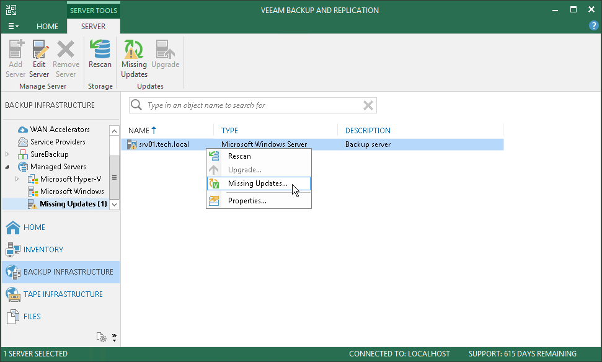The height and width of the screenshot is (362, 602).
Task: Click the Remove Server ribbon icon
Action: (x=66, y=49)
